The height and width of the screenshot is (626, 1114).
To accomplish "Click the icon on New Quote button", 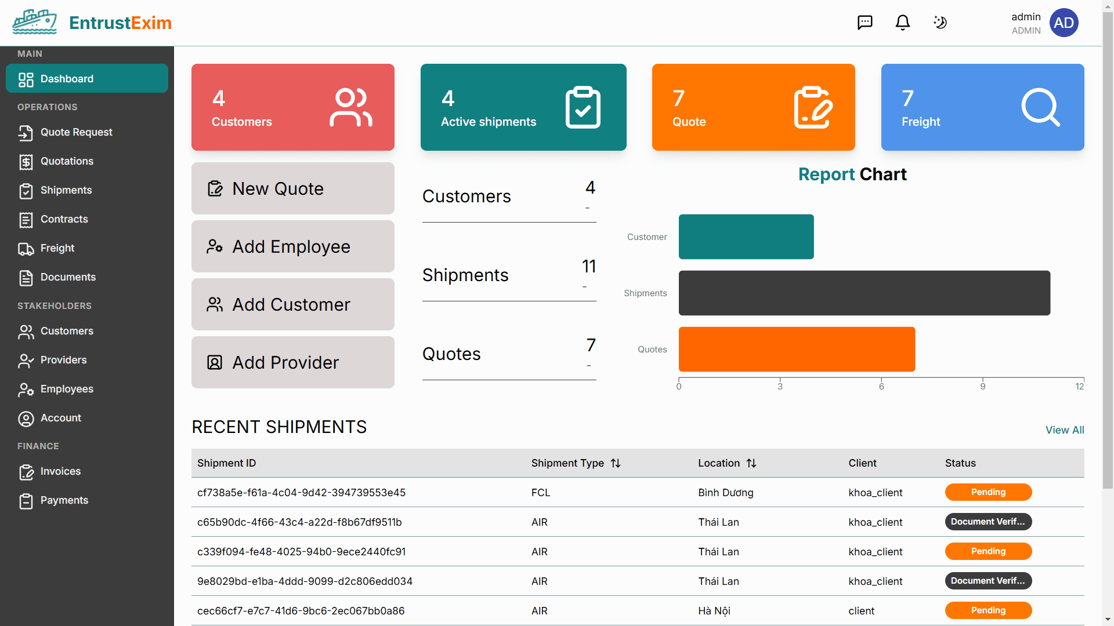I will pyautogui.click(x=215, y=188).
